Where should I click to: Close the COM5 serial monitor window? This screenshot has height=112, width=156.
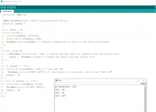click(x=144, y=81)
